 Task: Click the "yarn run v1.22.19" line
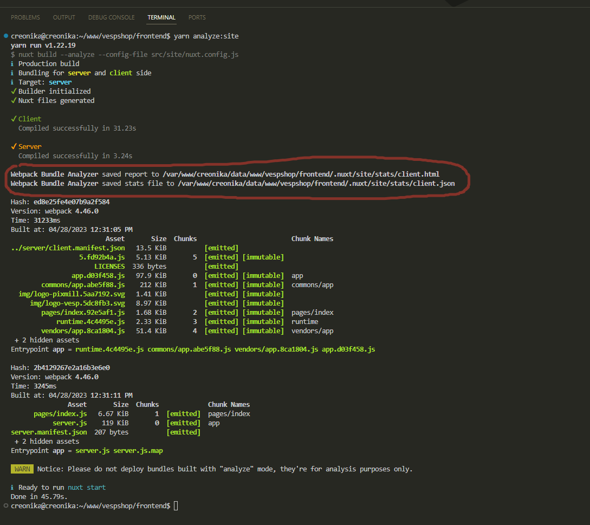[43, 45]
